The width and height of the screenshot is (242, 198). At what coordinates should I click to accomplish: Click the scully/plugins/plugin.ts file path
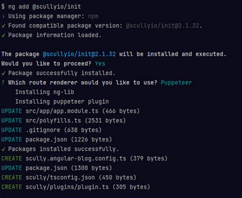click(67, 187)
